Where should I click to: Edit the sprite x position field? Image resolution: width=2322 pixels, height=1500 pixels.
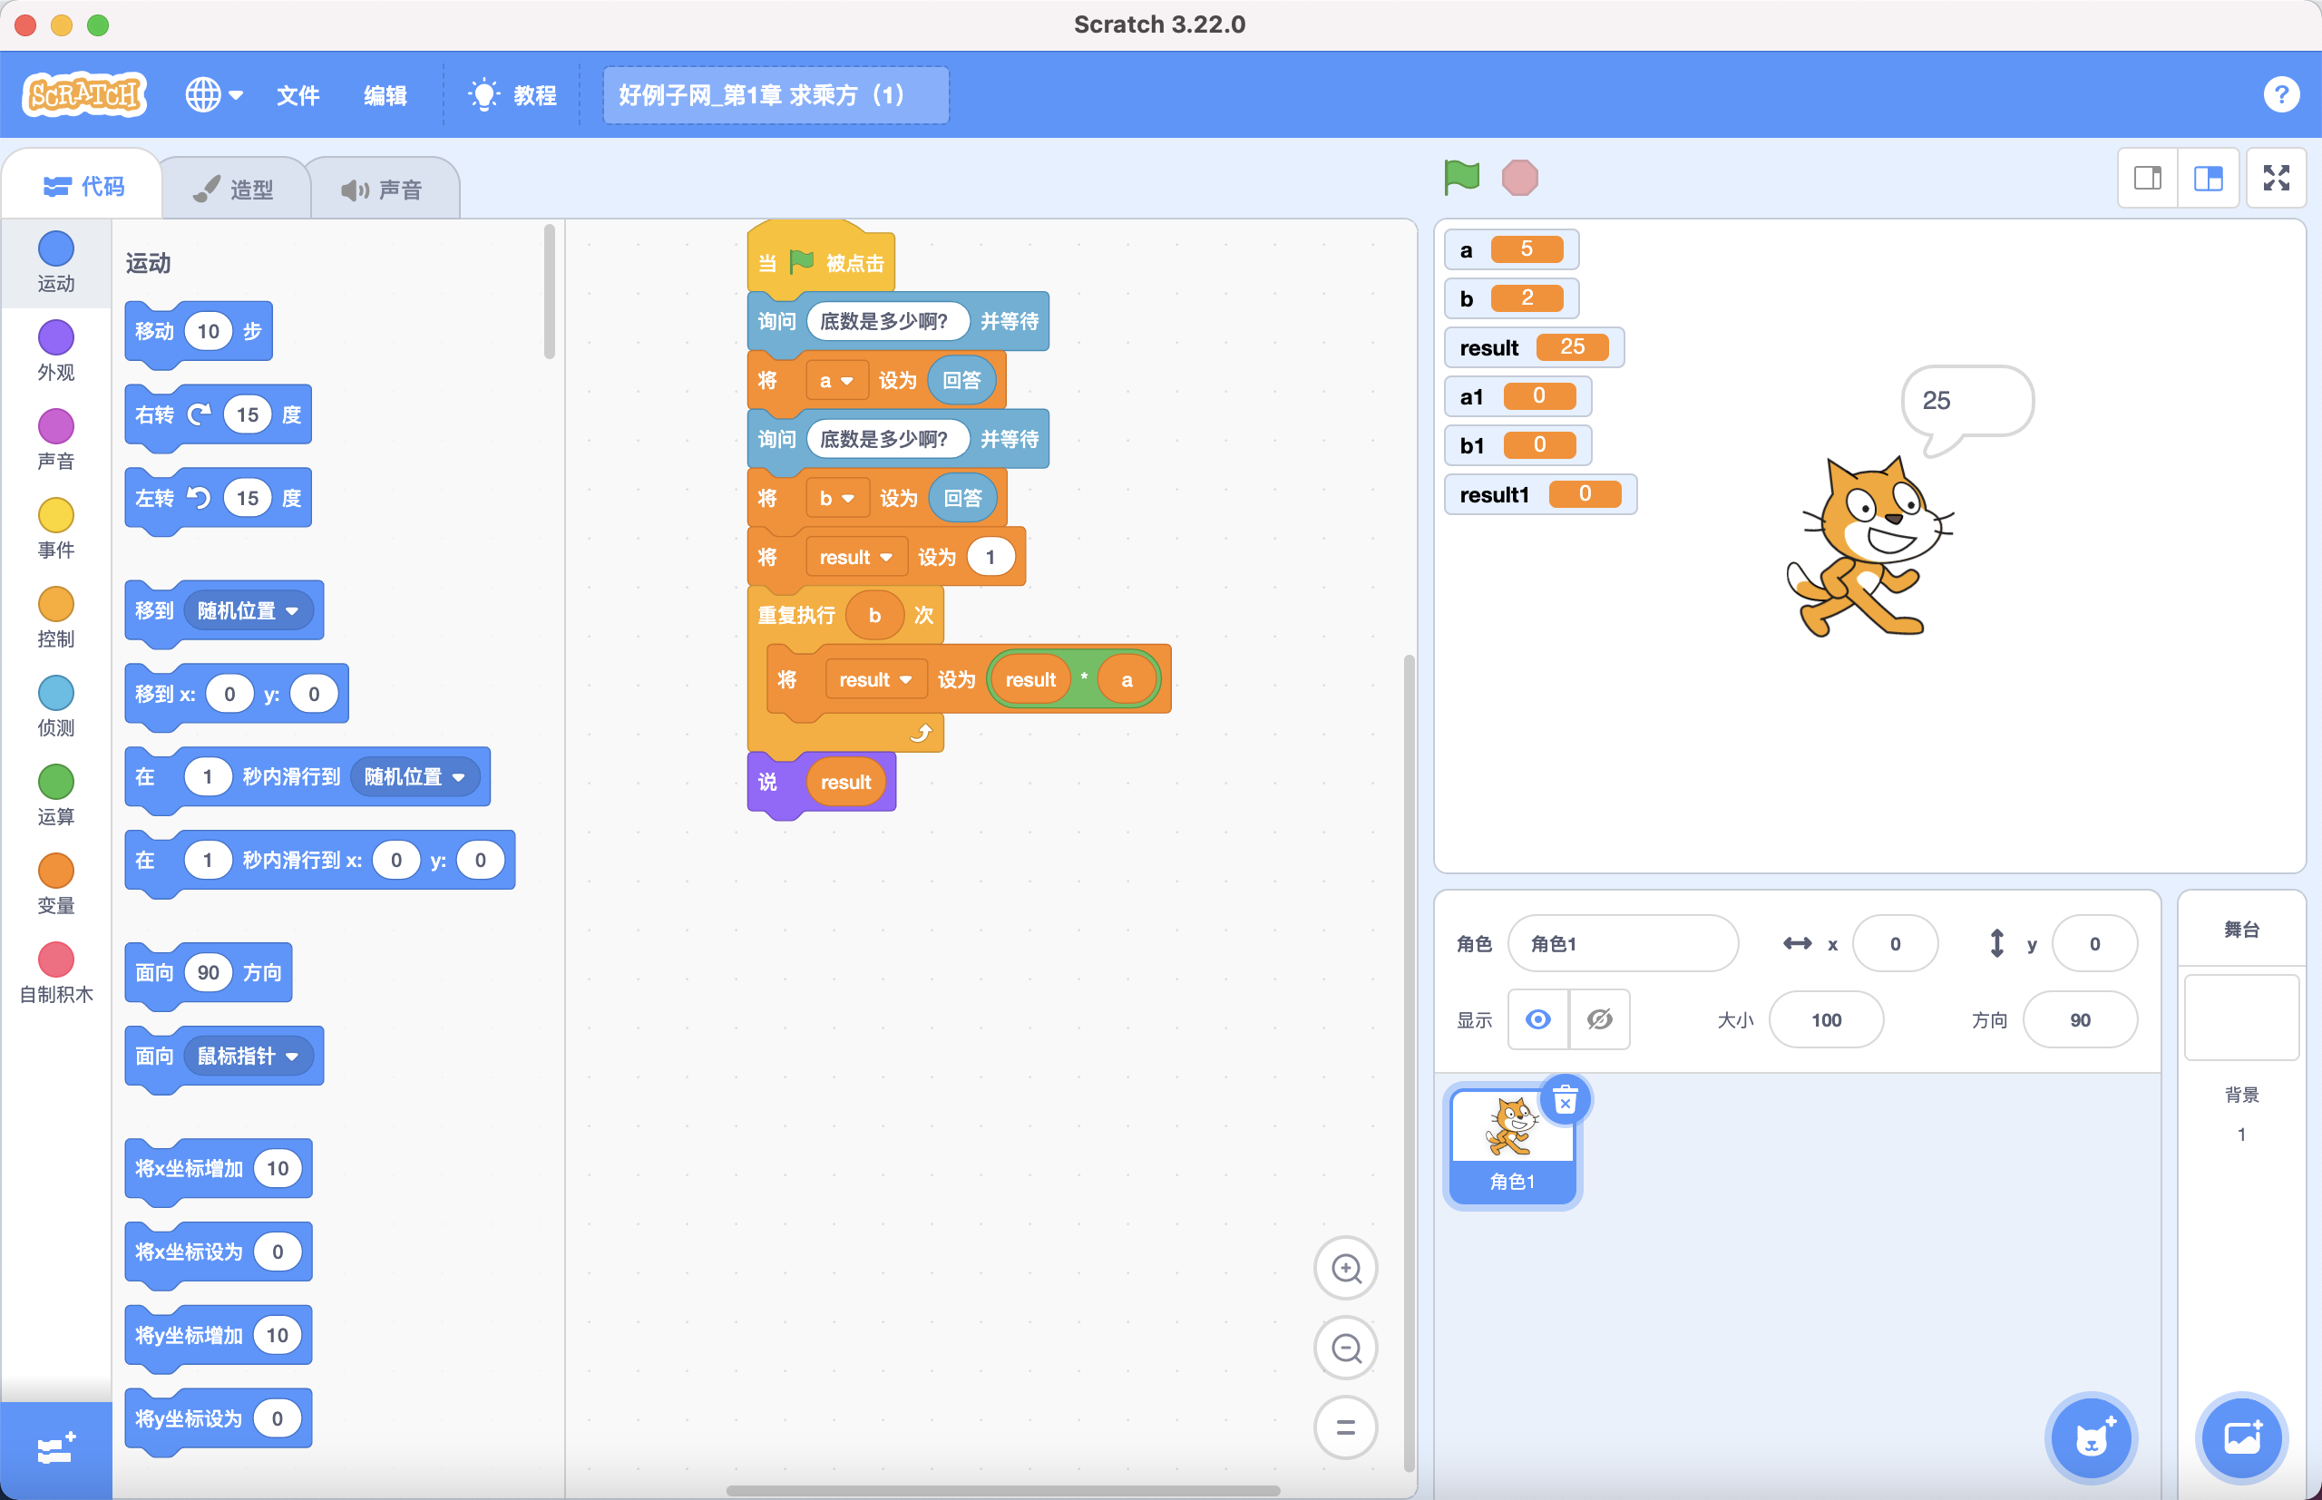tap(1895, 943)
